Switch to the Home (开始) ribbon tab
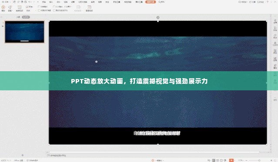The image size is (278, 162). pyautogui.click(x=44, y=2)
